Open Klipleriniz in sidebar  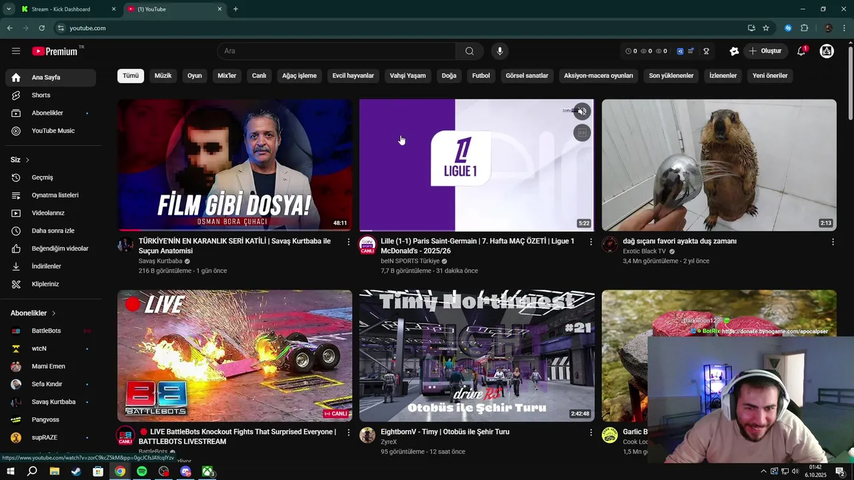click(51, 284)
